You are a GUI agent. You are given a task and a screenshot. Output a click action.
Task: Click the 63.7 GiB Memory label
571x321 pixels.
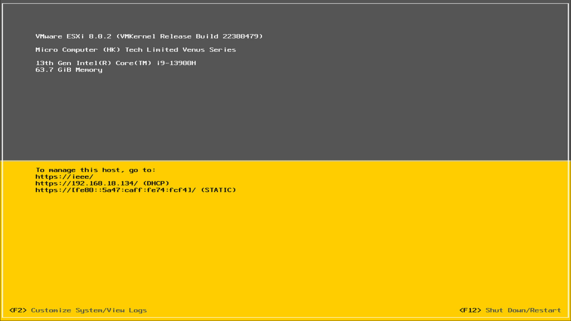tap(69, 70)
